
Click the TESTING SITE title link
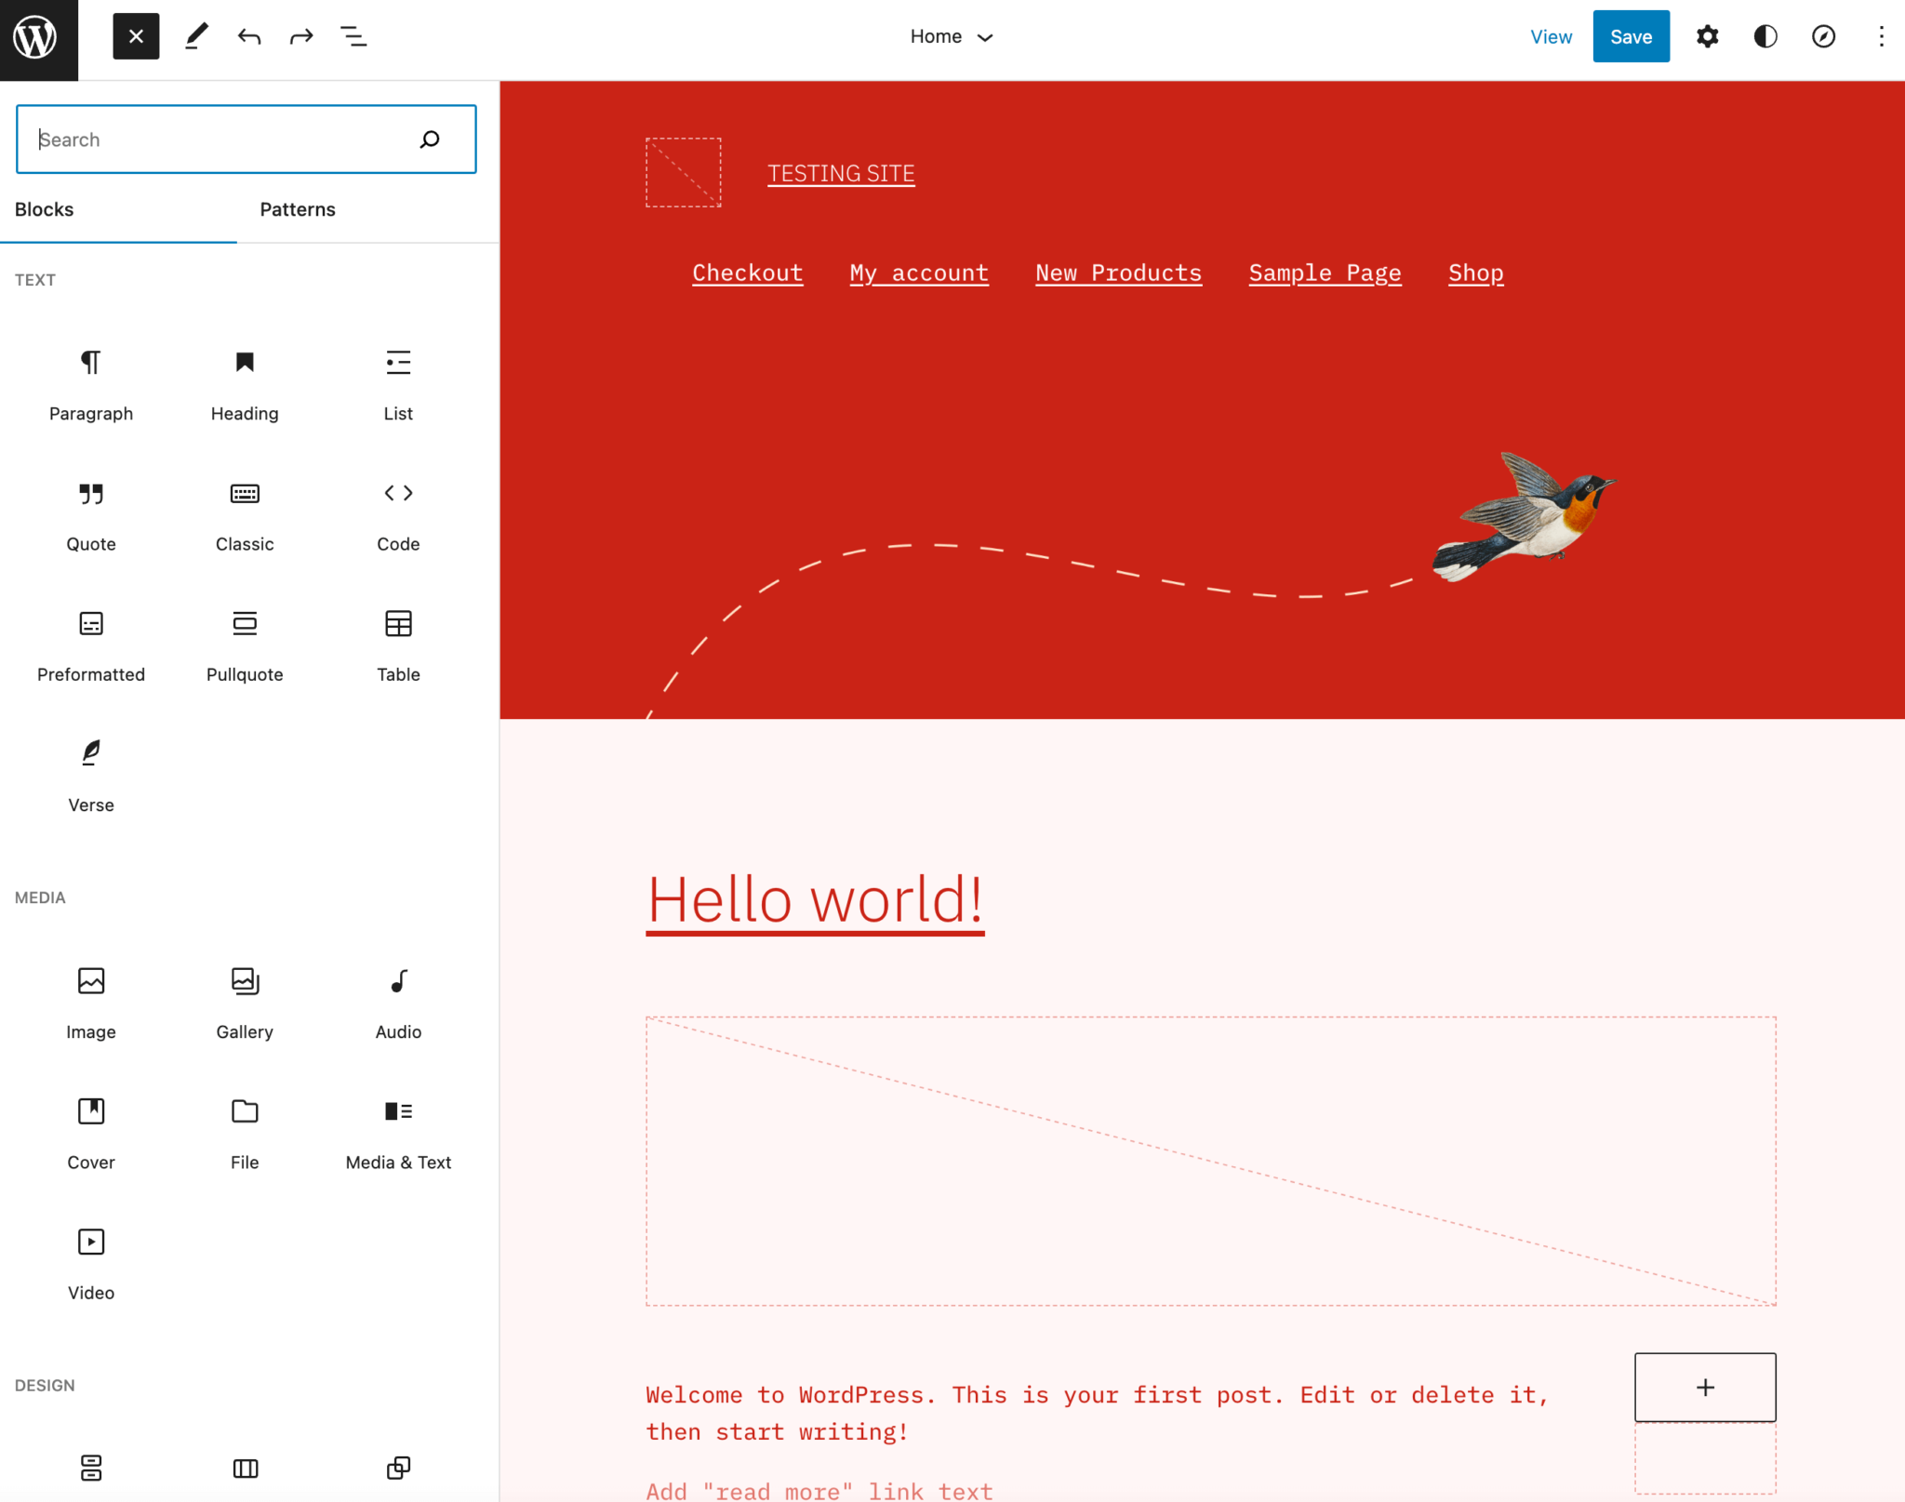tap(841, 173)
